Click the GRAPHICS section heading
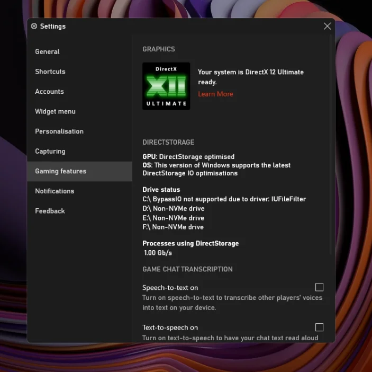Viewport: 372px width, 372px height. tap(159, 49)
